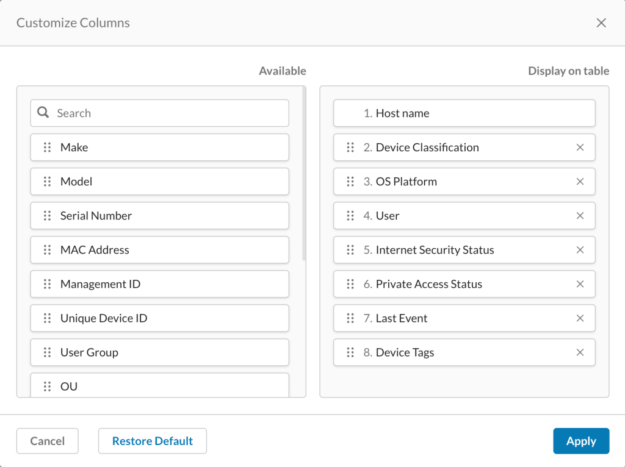The image size is (625, 467).
Task: Remove Device Classification from displayed columns
Action: click(580, 148)
